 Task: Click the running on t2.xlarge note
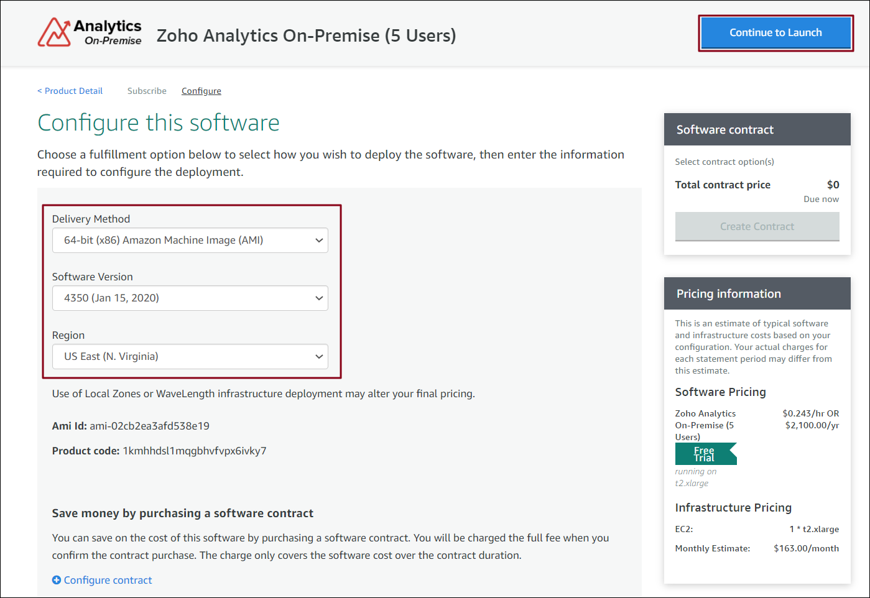696,477
